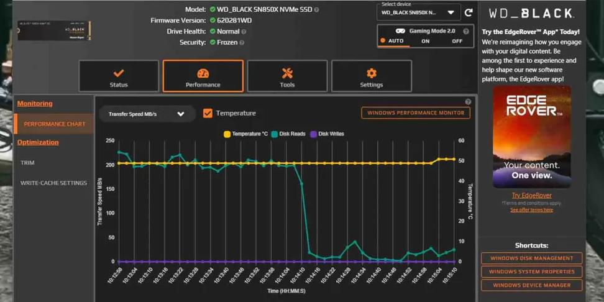Screen dimensions: 604x302
Task: Uncheck the Temperature checkbox
Action: point(208,113)
